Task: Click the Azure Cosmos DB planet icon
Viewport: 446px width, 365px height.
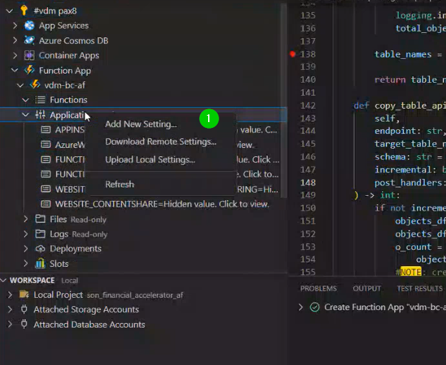Action: click(29, 40)
